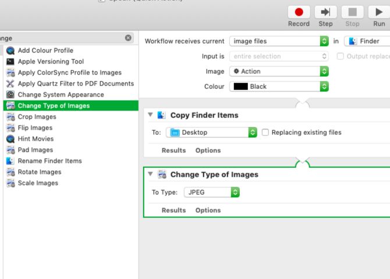Image resolution: width=390 pixels, height=279 pixels.
Task: Select Rename Finder Items action
Action: point(49,161)
